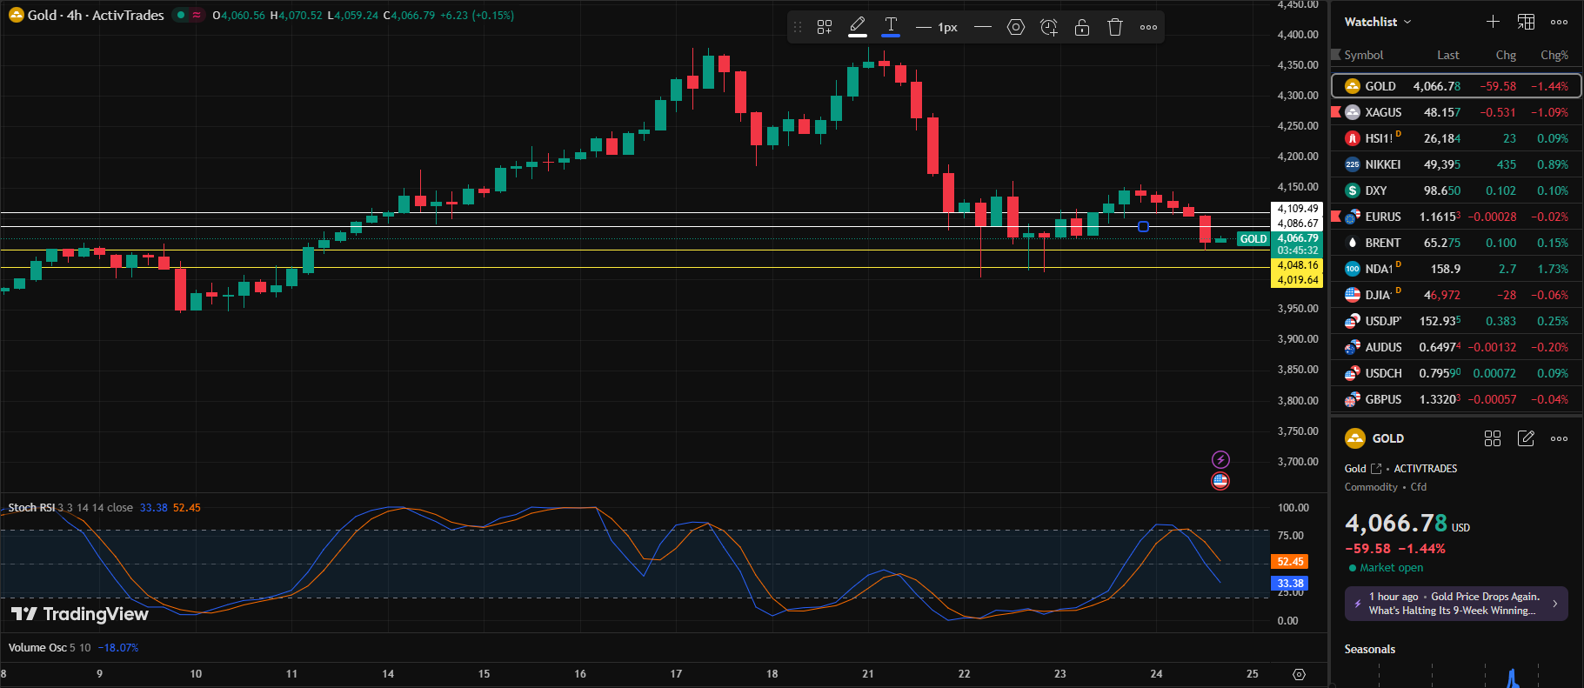This screenshot has height=688, width=1584.
Task: Sort watchlist by the Chg% column
Action: (x=1554, y=55)
